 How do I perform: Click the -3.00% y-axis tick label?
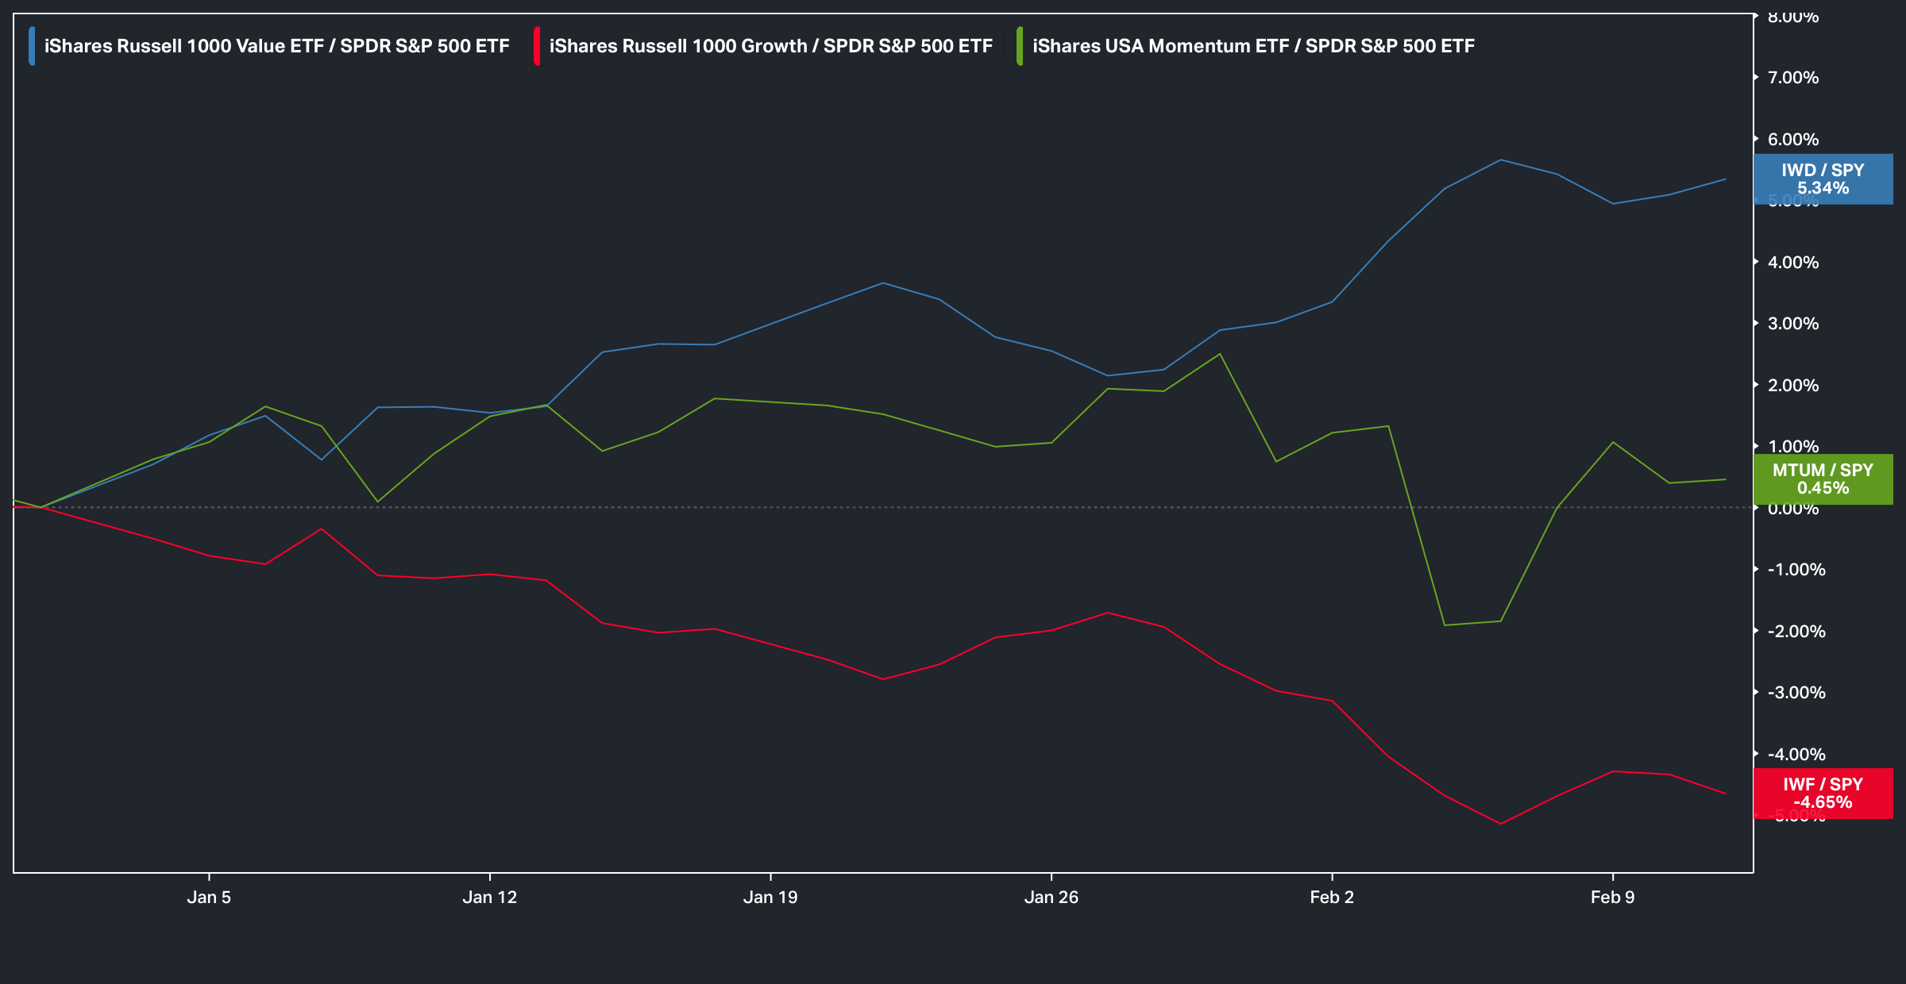point(1796,693)
